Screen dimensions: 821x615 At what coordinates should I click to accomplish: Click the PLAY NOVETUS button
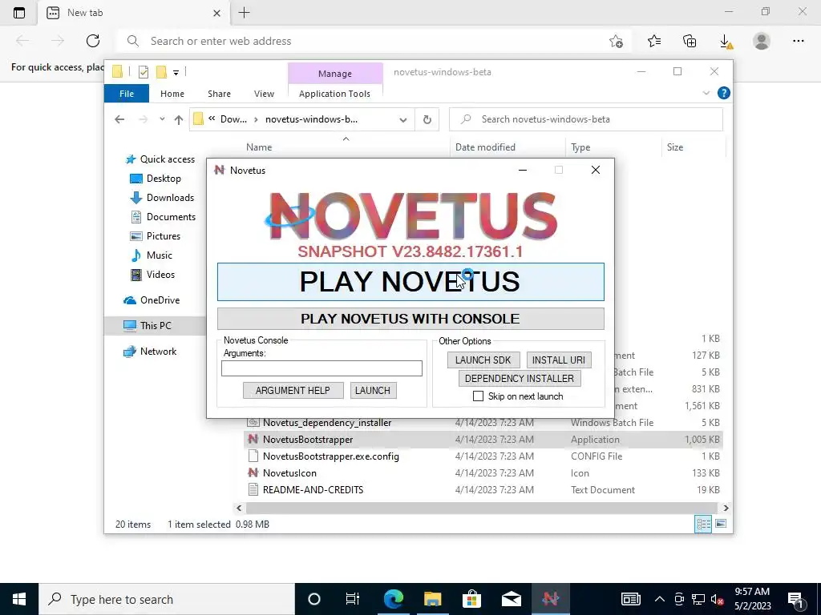(x=410, y=282)
